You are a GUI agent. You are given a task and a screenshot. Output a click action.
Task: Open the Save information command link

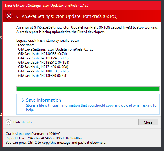[88, 104]
